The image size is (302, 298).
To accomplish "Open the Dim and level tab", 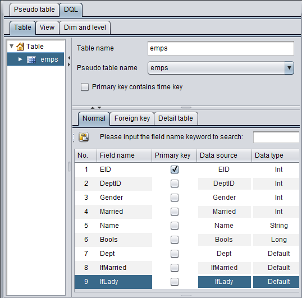I will [x=85, y=27].
